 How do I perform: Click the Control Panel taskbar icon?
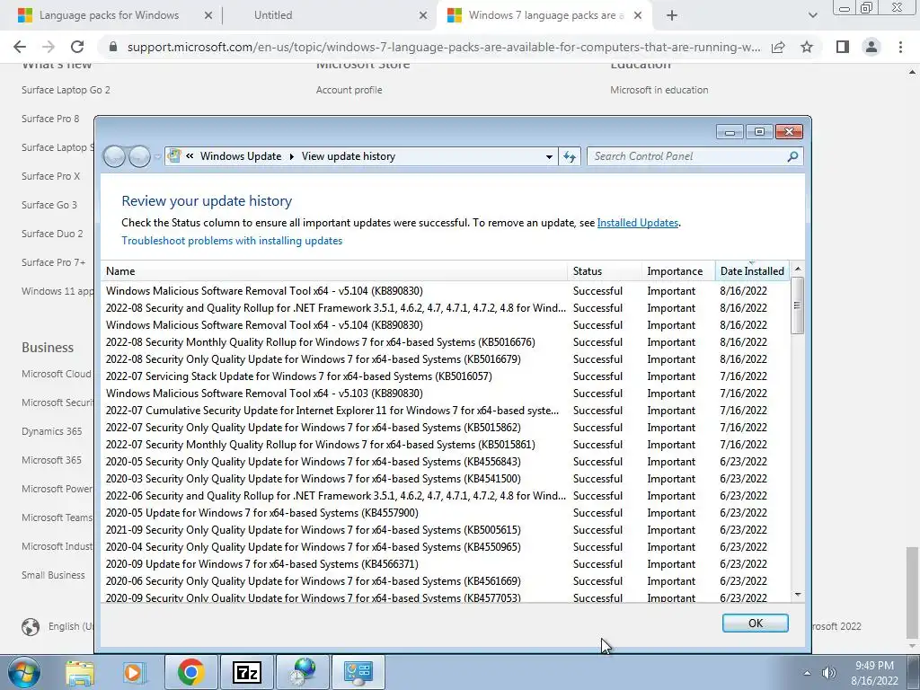pyautogui.click(x=358, y=673)
